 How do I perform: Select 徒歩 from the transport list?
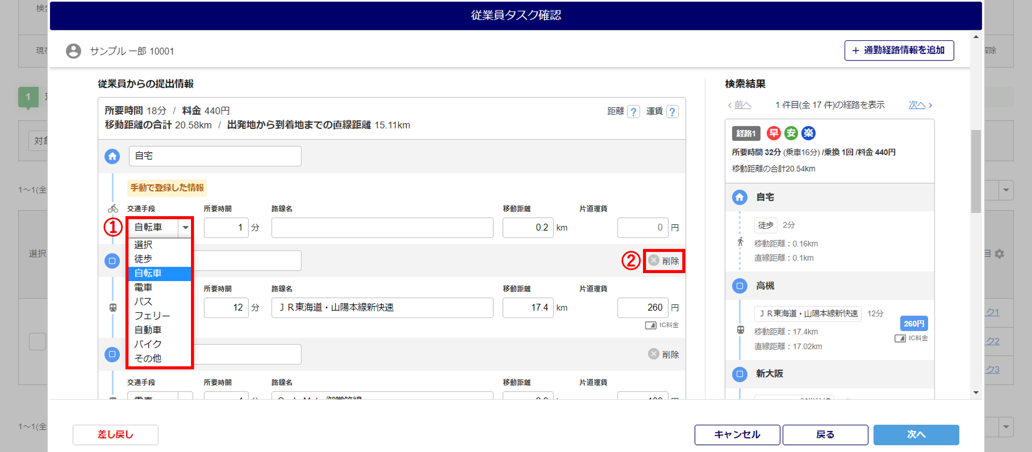coord(160,259)
